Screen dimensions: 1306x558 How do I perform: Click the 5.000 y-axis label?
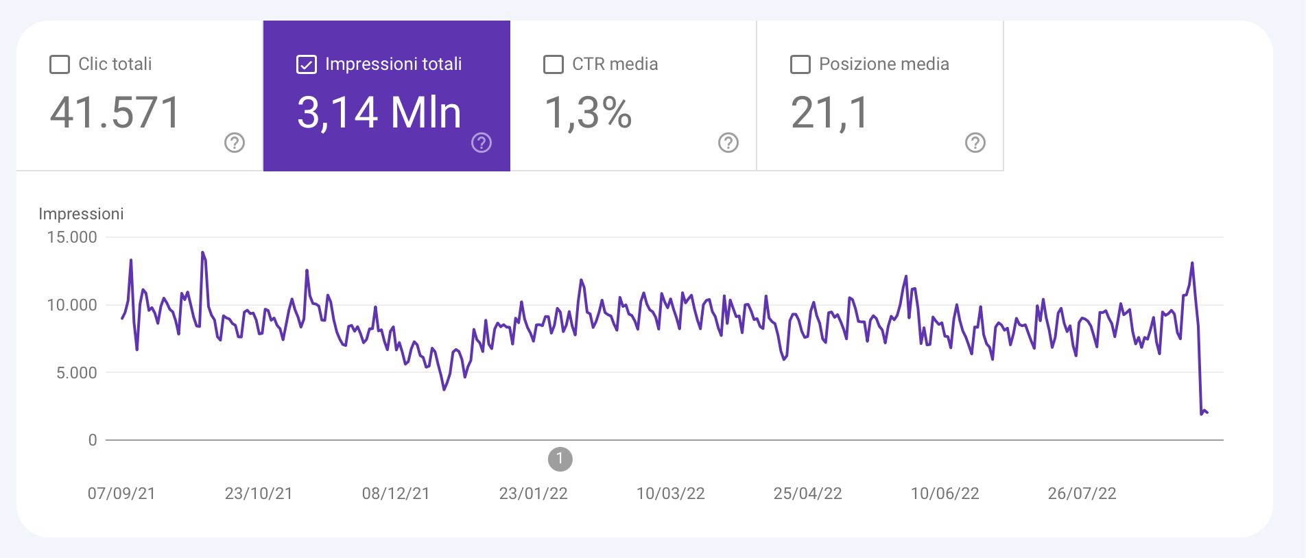point(76,373)
